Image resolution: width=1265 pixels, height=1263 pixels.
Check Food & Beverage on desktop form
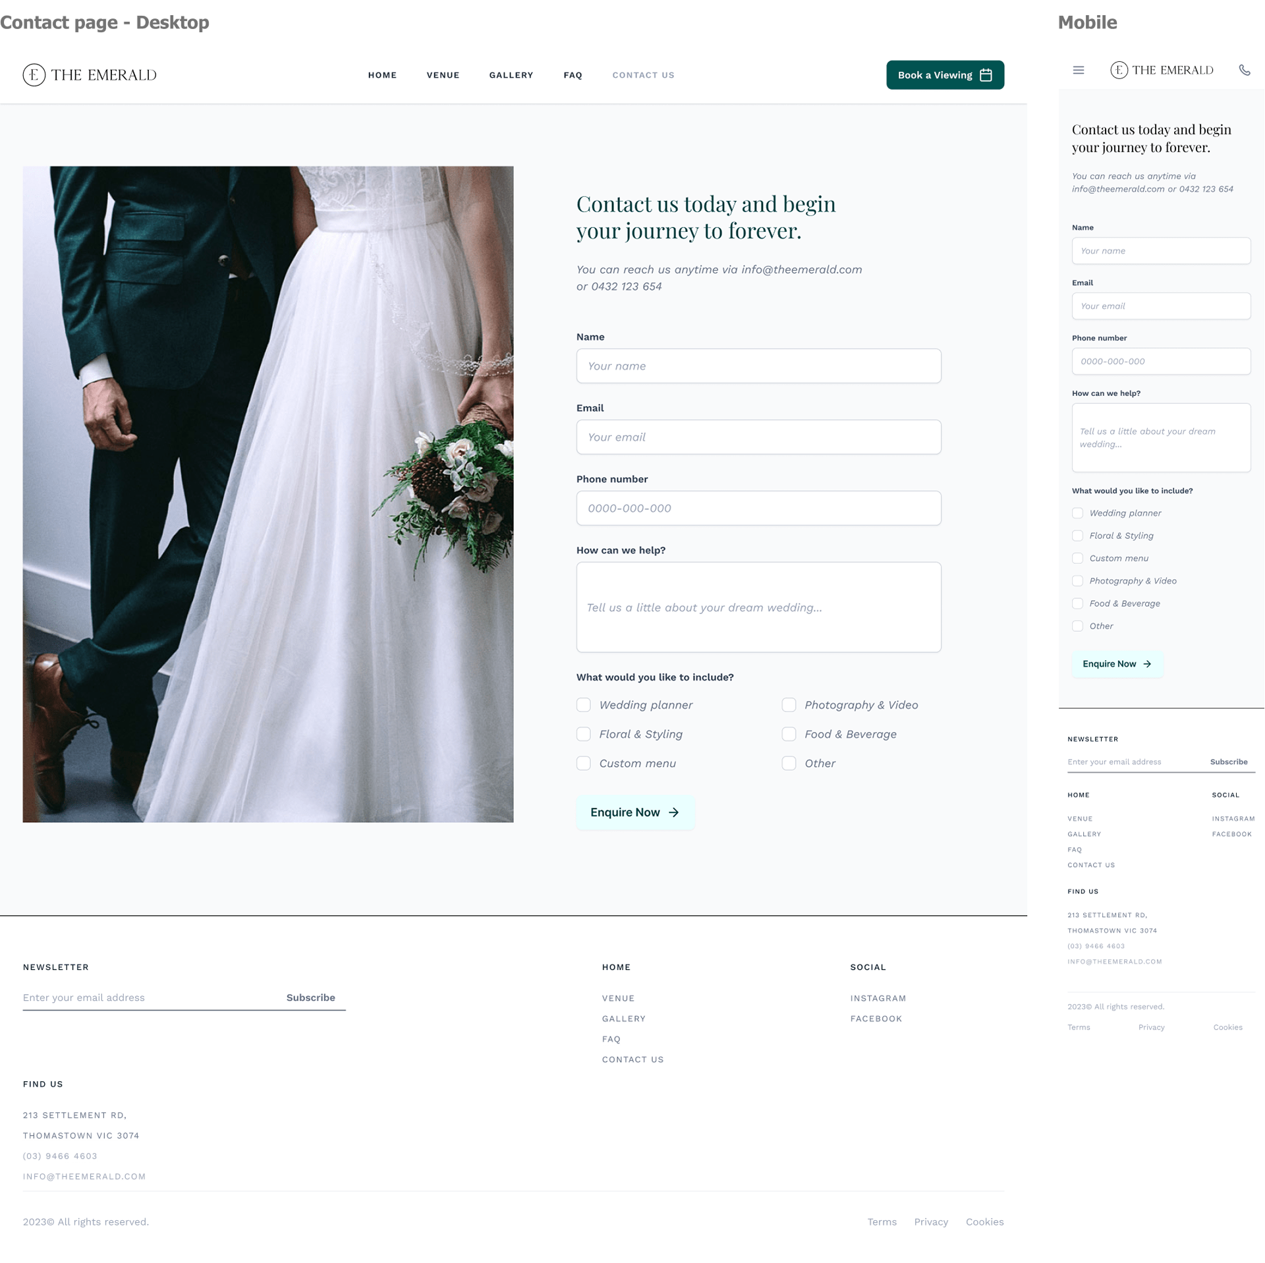(789, 734)
